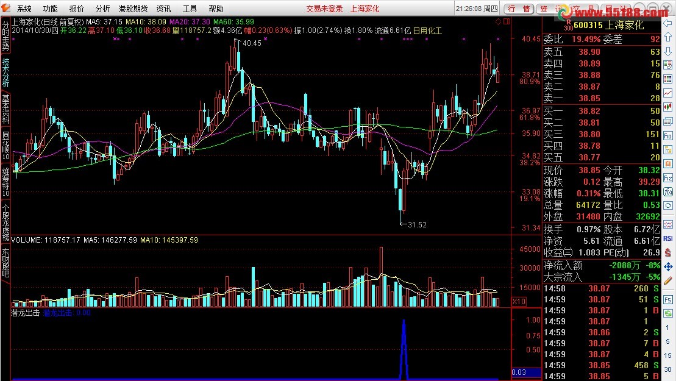Image resolution: width=676 pixels, height=381 pixels.
Task: Click the orange 自 self-selected stocks icon
Action: point(668,164)
